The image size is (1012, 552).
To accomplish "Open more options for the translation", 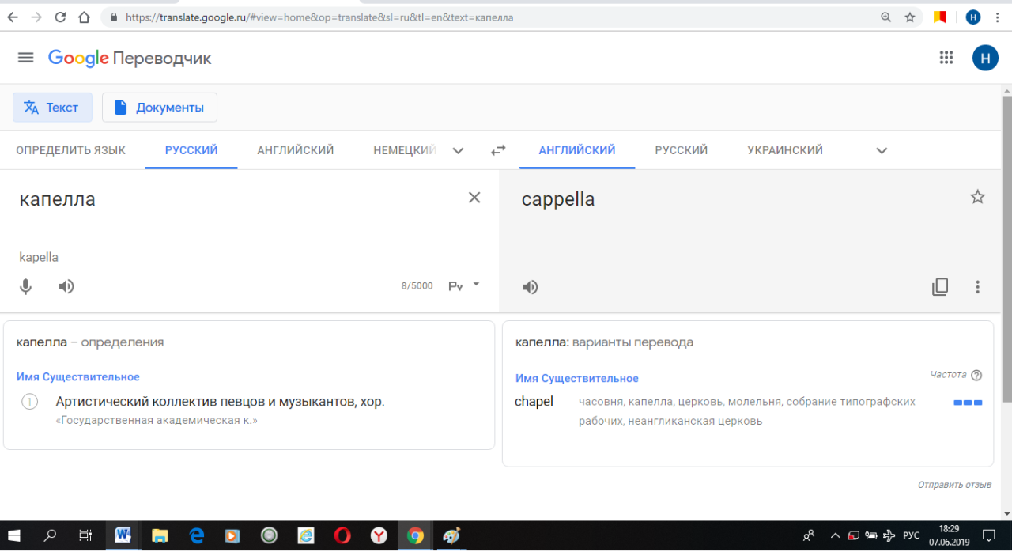I will [978, 287].
